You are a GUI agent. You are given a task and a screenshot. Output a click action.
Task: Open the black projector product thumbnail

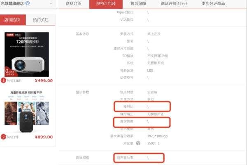[27, 111]
